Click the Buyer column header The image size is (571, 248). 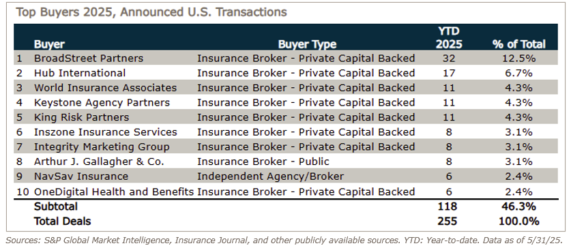pos(49,44)
